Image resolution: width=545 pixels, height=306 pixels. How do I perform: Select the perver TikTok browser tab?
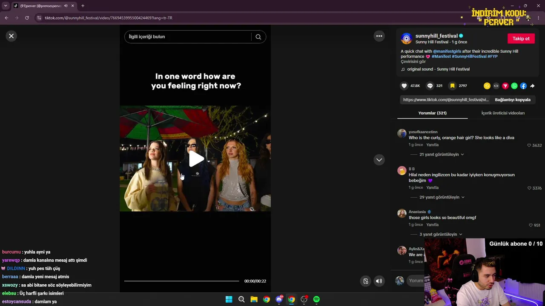[44, 6]
